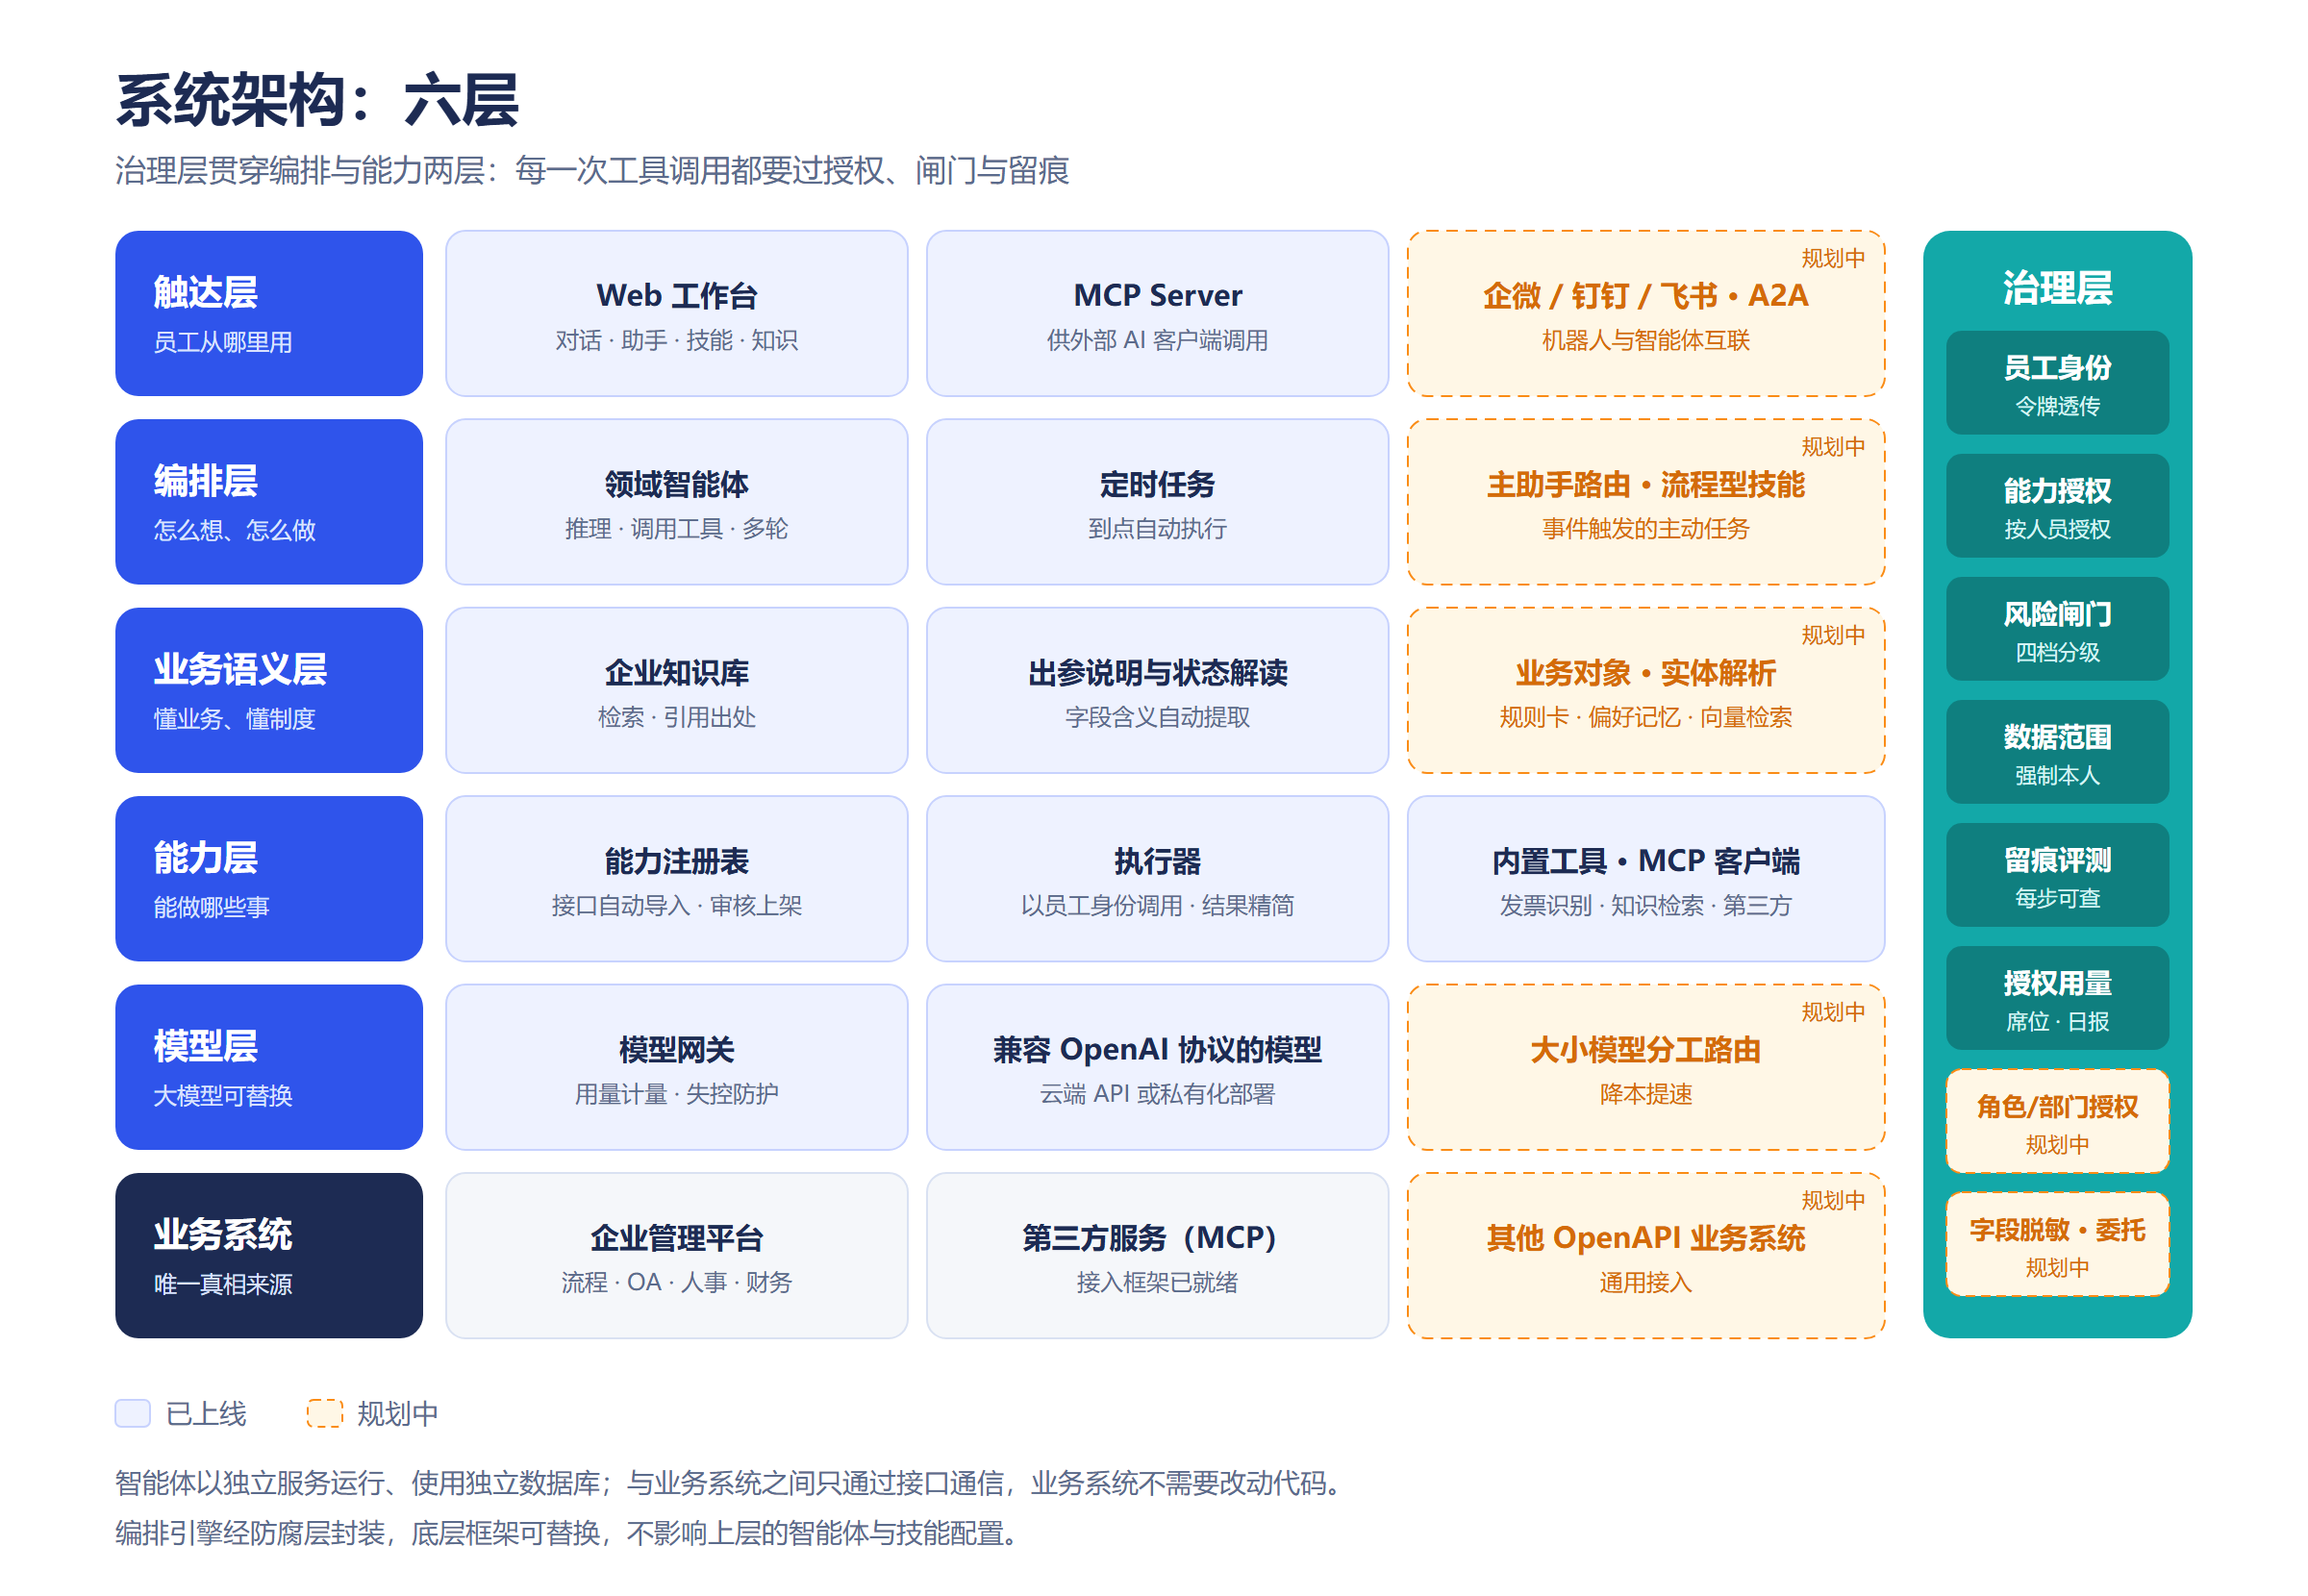Select the dark 业务系统 block
Viewport: 2308px width, 1596px height.
pos(268,1255)
